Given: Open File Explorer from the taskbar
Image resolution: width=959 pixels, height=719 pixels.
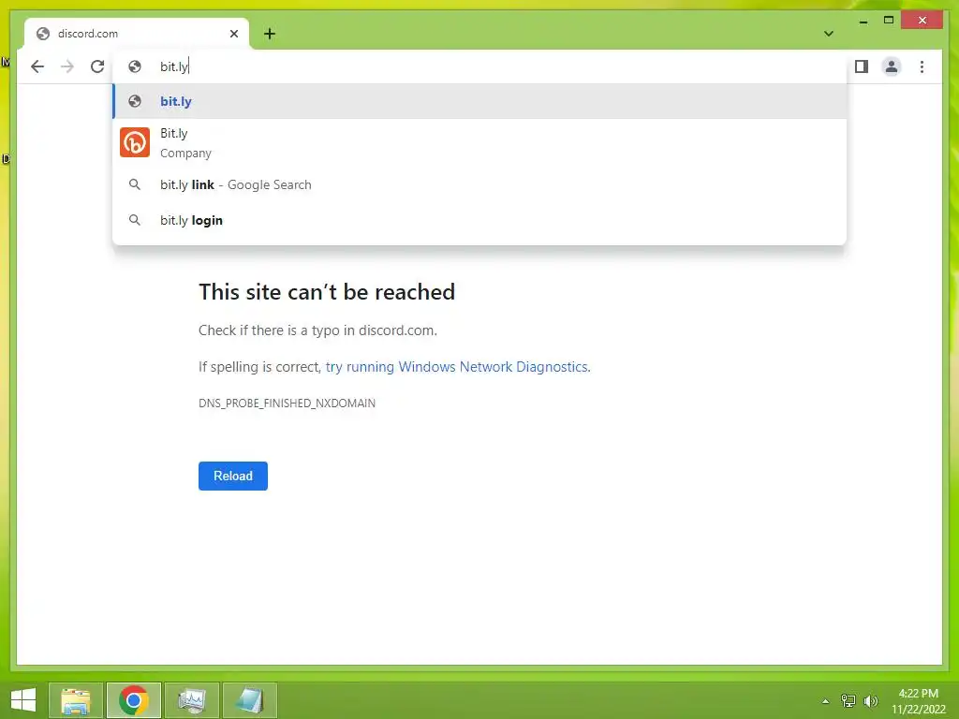Looking at the screenshot, I should (76, 700).
